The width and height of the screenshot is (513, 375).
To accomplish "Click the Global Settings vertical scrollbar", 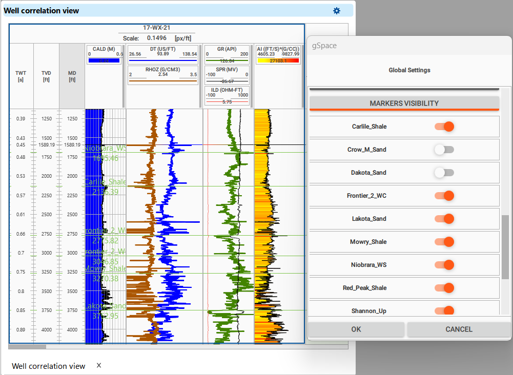I will [x=505, y=246].
